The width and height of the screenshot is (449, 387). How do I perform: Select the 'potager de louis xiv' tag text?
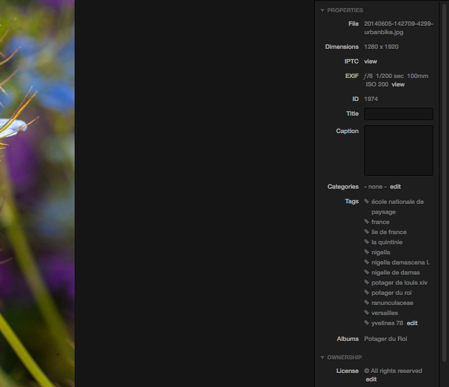coord(399,283)
